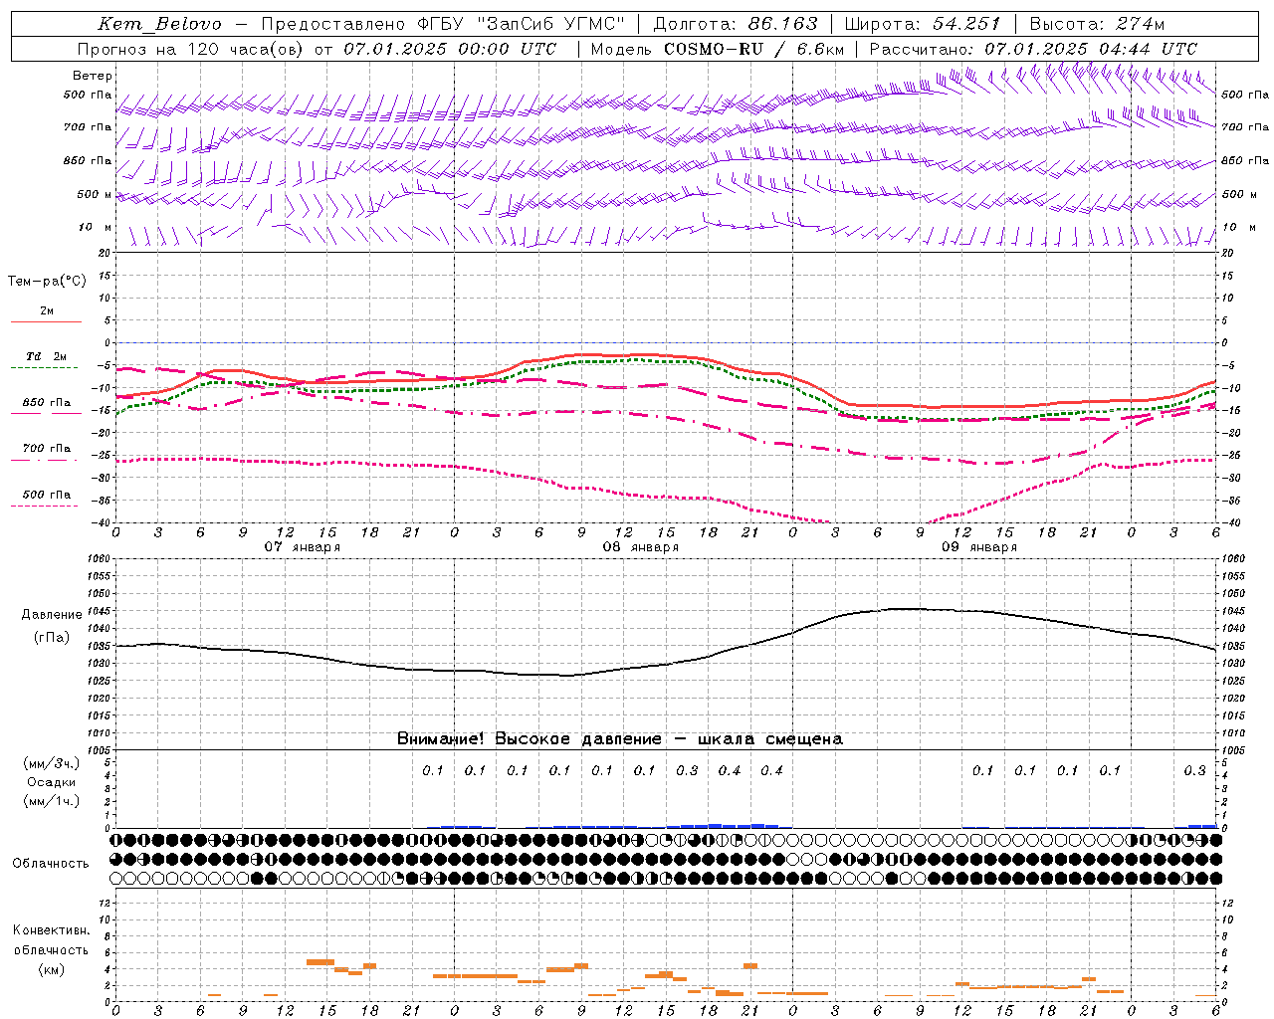Click the dash-dot 700 гПа temperature legend line

[44, 460]
